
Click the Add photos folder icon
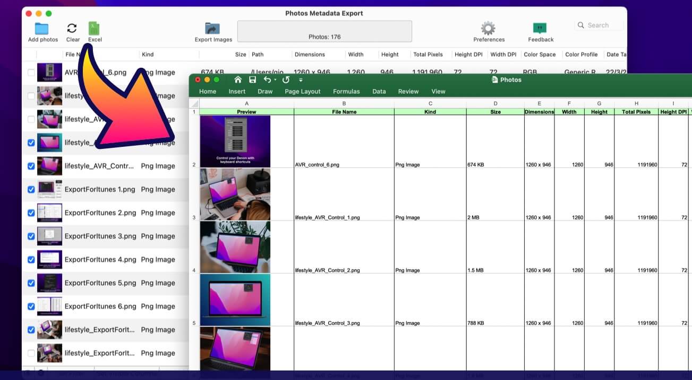(42, 29)
